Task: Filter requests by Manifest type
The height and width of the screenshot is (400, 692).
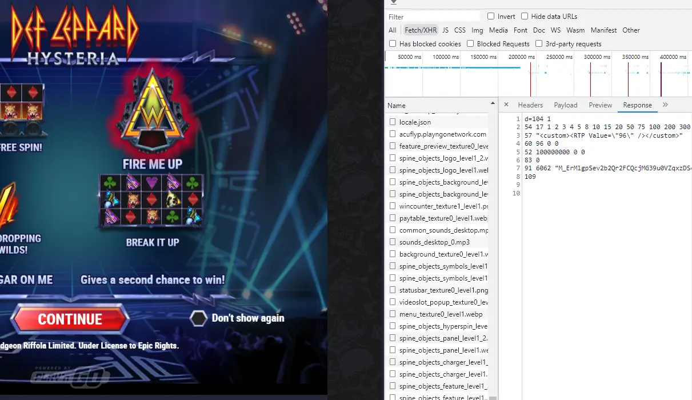Action: (604, 30)
